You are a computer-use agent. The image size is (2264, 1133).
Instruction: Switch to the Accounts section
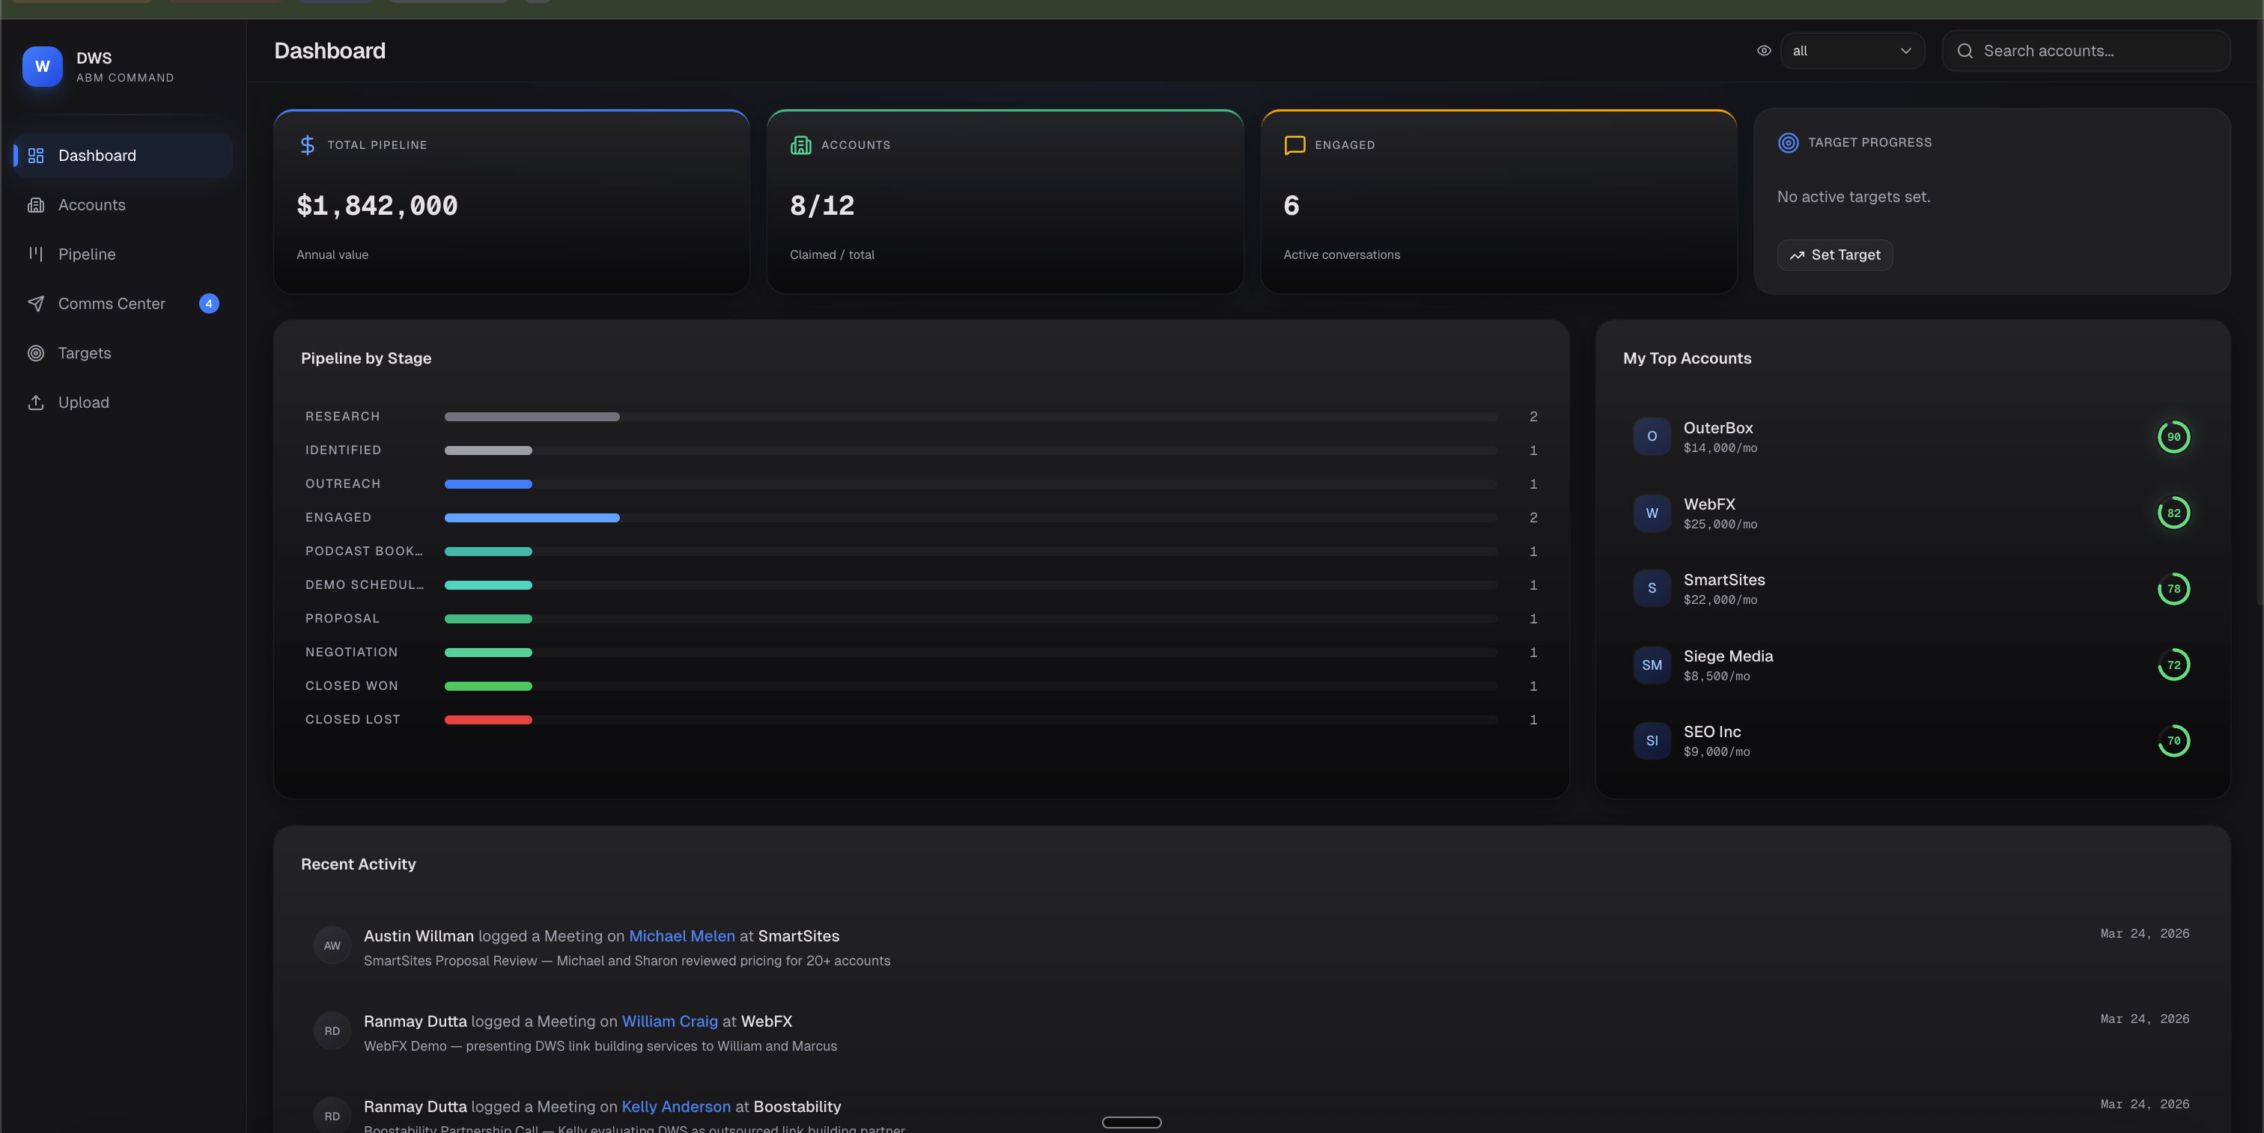[x=91, y=204]
